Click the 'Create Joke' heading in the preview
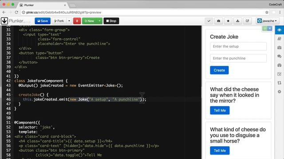Viewport: 284px width, 159px height. [224, 37]
